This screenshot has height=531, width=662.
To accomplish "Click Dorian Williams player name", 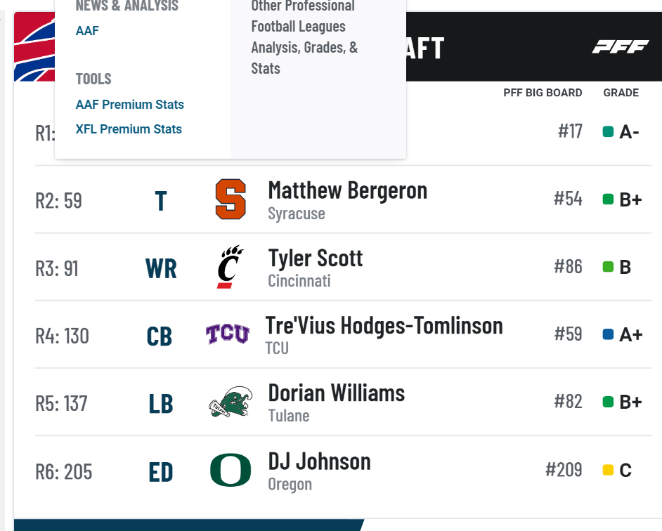I will pos(337,393).
